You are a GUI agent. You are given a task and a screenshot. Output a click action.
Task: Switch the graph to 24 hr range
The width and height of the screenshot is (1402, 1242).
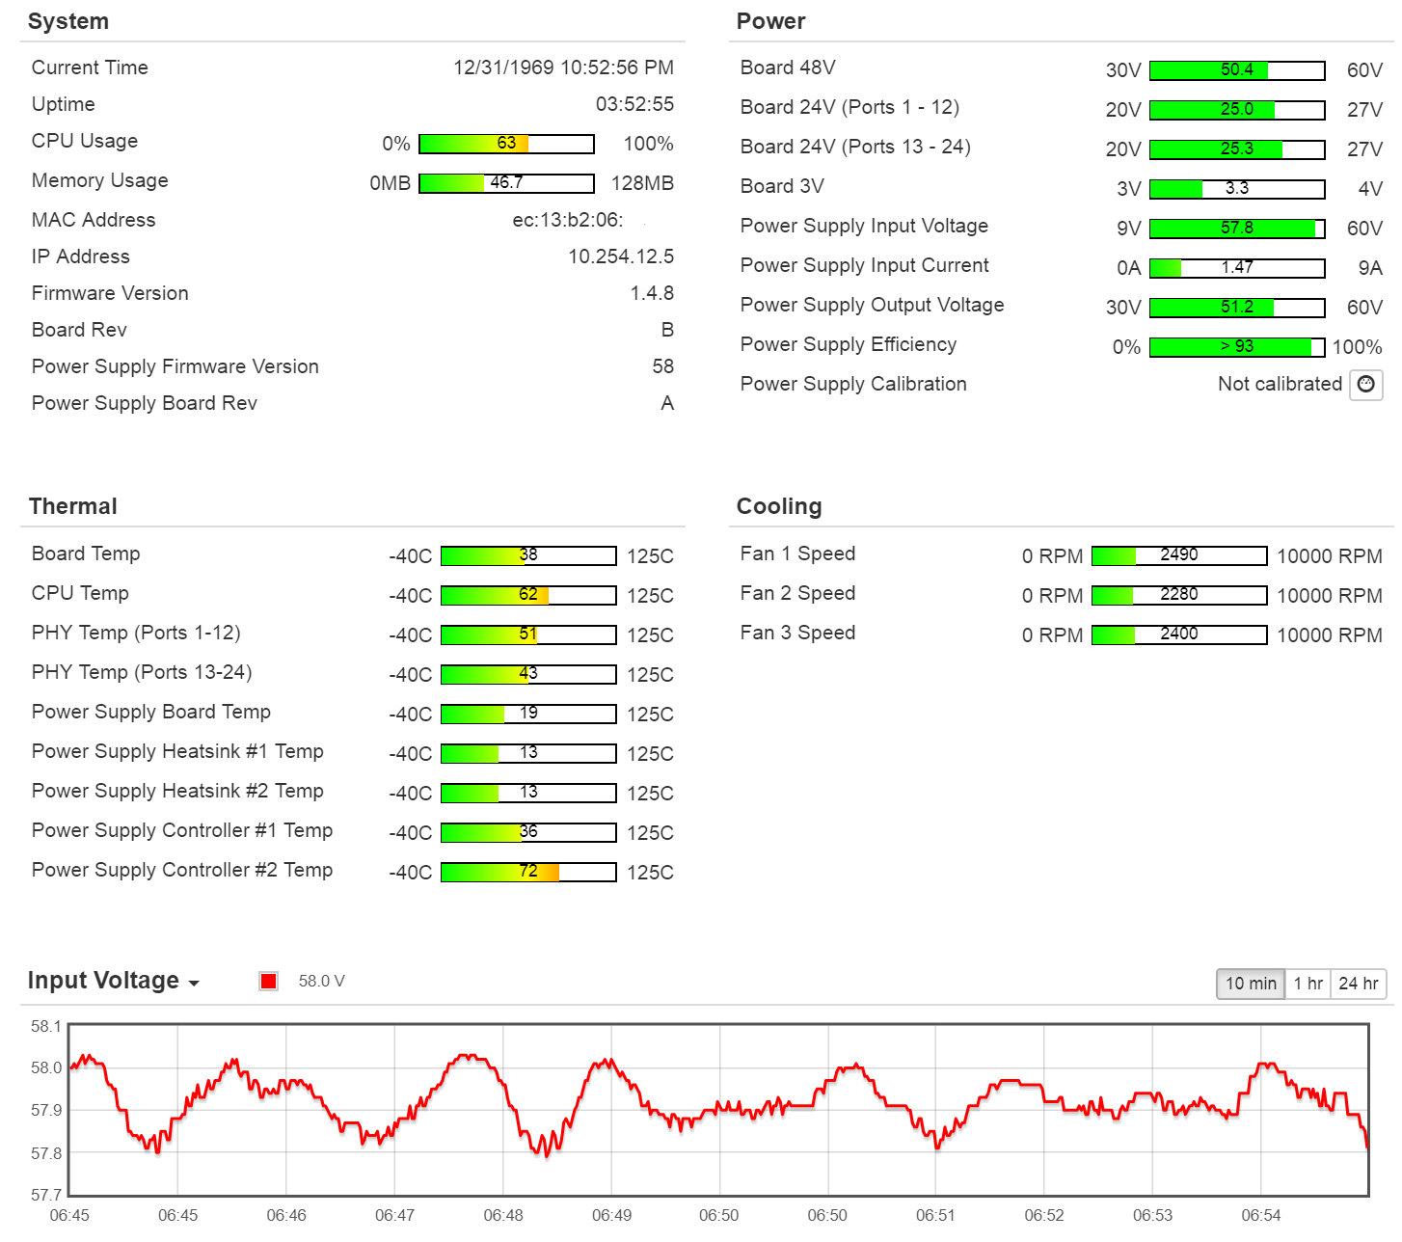click(1358, 984)
